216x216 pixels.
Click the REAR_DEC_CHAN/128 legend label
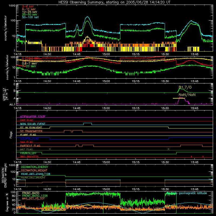(36, 174)
